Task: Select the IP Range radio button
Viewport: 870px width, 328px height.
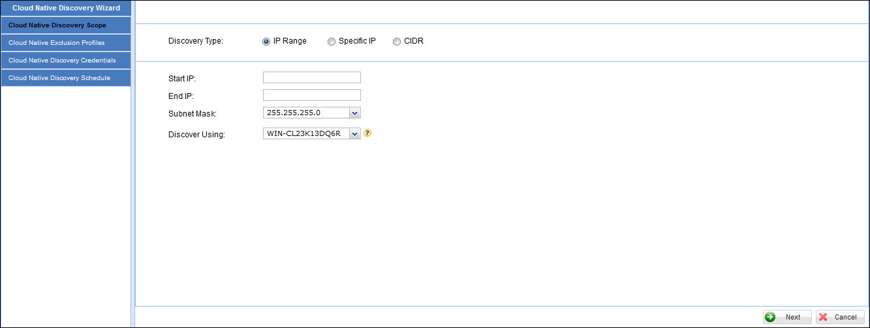Action: (266, 42)
